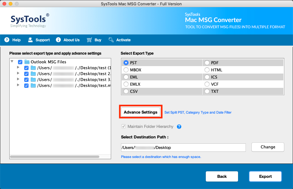293x189 pixels.
Task: Open the Help menu item
Action: (x=12, y=40)
